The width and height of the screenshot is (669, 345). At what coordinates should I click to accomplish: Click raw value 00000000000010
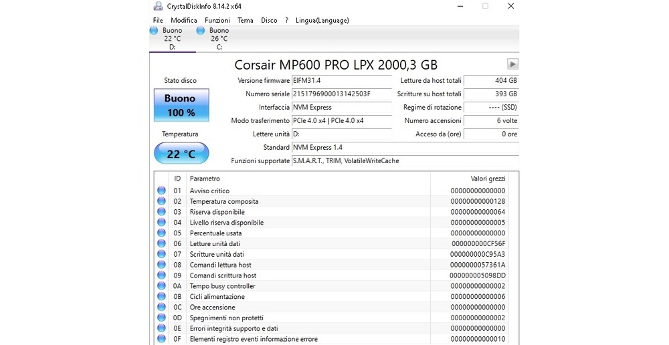[x=478, y=339]
